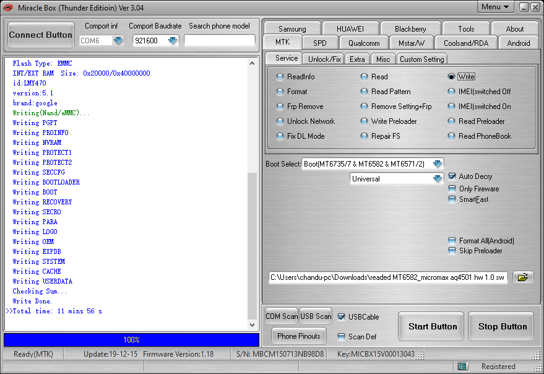Switch to the About tab
Screen dimensions: 544x374
tap(515, 29)
